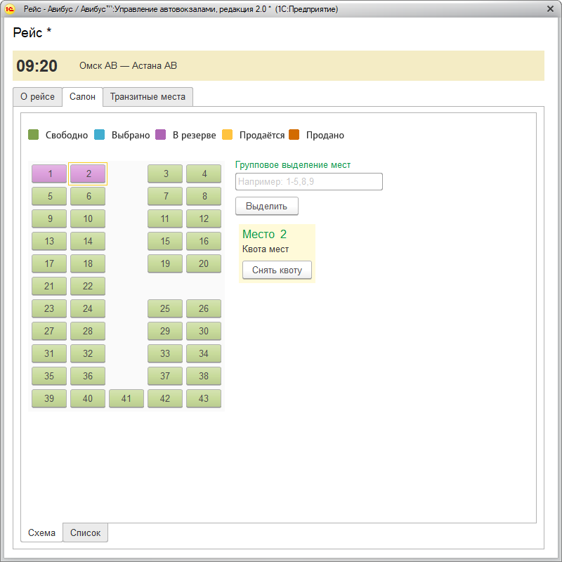Image resolution: width=562 pixels, height=562 pixels.
Task: Select reserved seat 1
Action: (49, 174)
